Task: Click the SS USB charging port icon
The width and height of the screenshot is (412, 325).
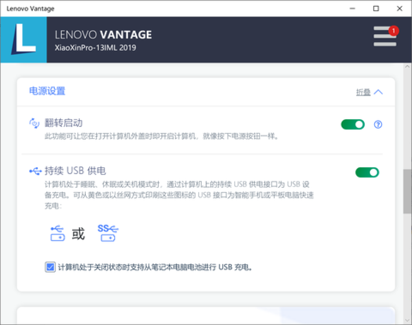Action: (108, 233)
